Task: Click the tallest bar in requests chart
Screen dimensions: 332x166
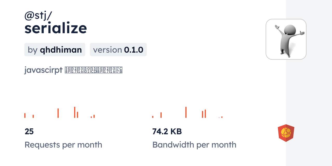Action: click(x=74, y=112)
